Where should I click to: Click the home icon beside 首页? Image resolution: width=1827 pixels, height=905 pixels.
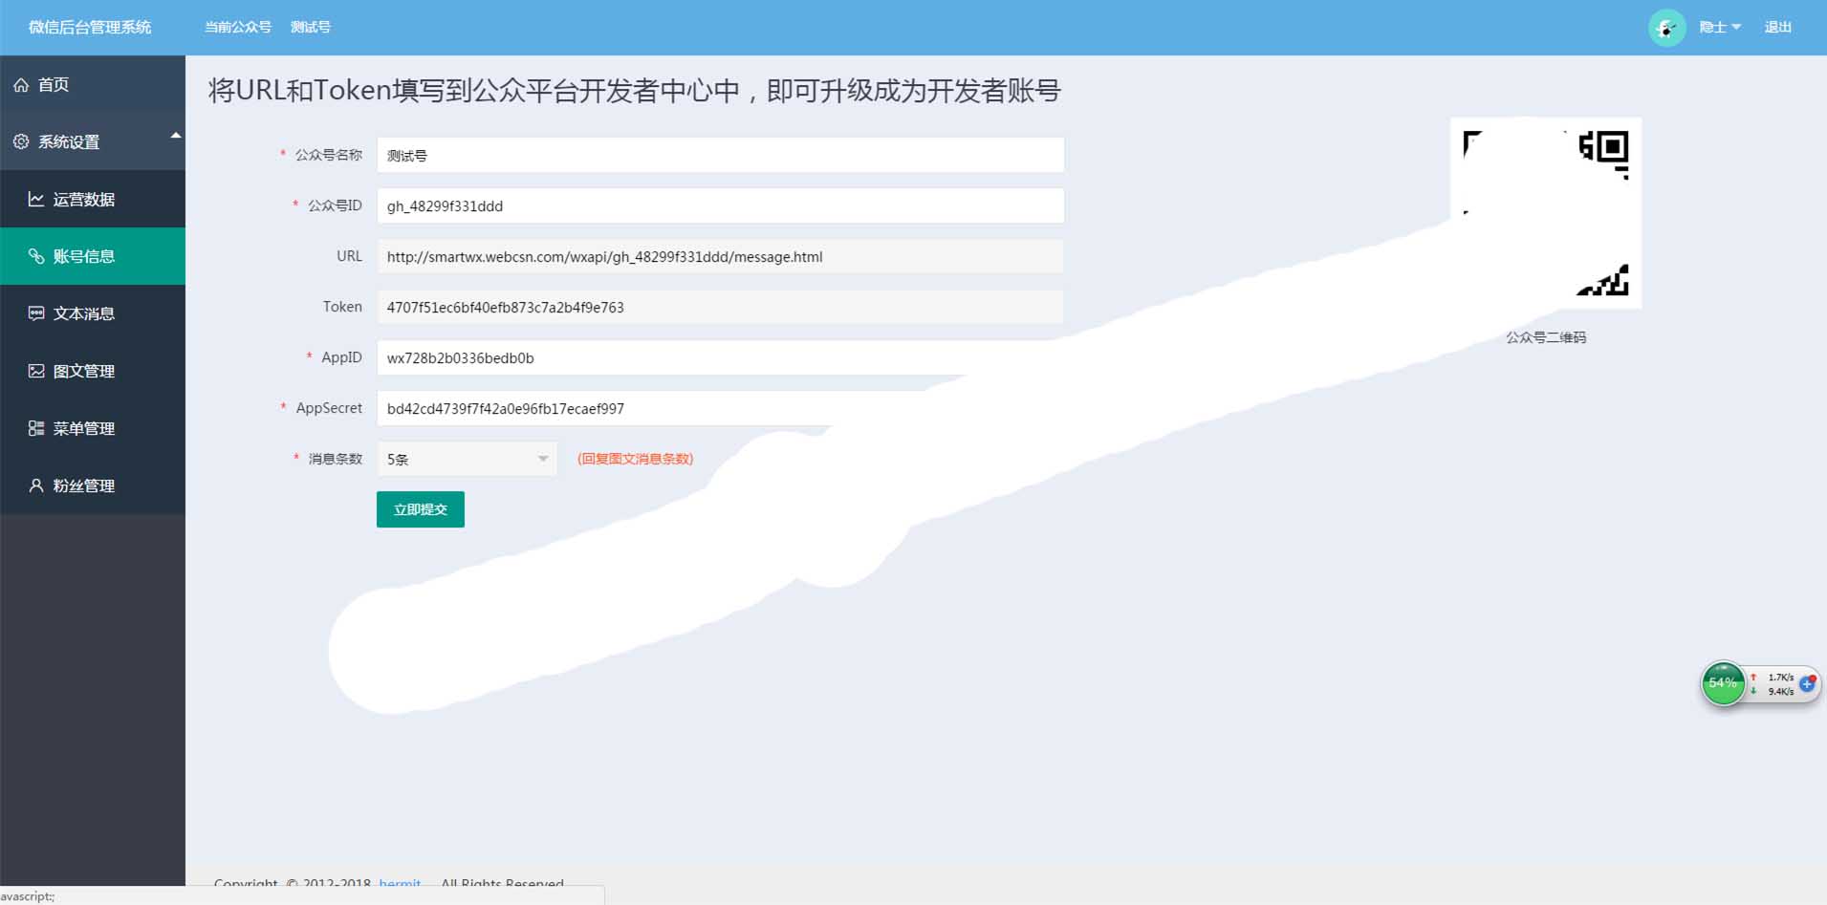tap(21, 85)
